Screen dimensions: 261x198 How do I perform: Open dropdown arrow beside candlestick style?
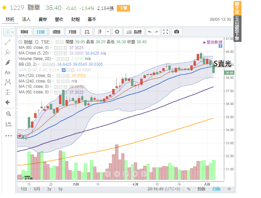[x=108, y=32]
